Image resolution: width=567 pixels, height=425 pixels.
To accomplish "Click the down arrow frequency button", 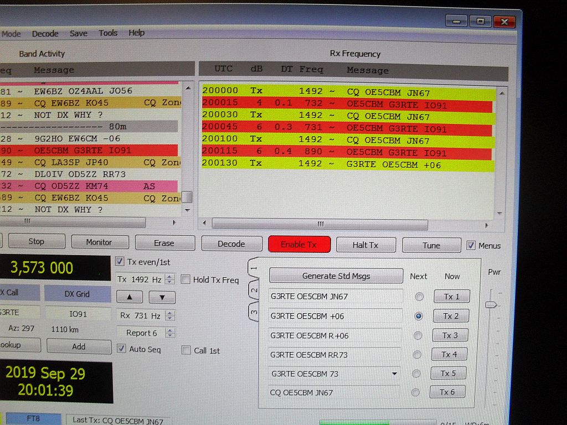I will point(162,297).
